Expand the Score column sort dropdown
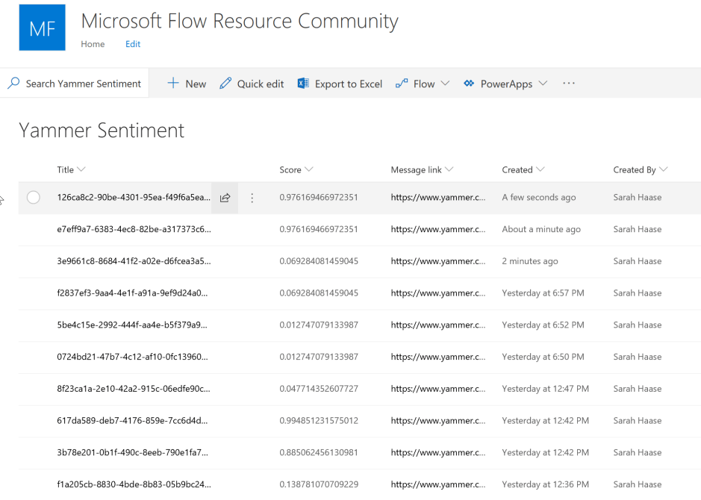The height and width of the screenshot is (500, 701). click(x=309, y=169)
